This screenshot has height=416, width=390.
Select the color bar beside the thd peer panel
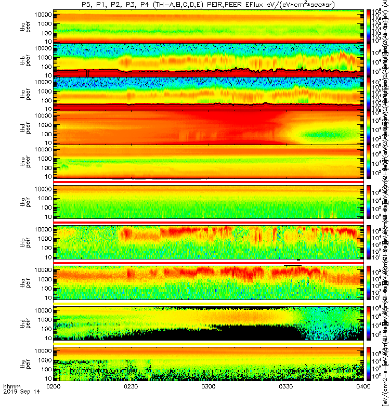coord(369,127)
